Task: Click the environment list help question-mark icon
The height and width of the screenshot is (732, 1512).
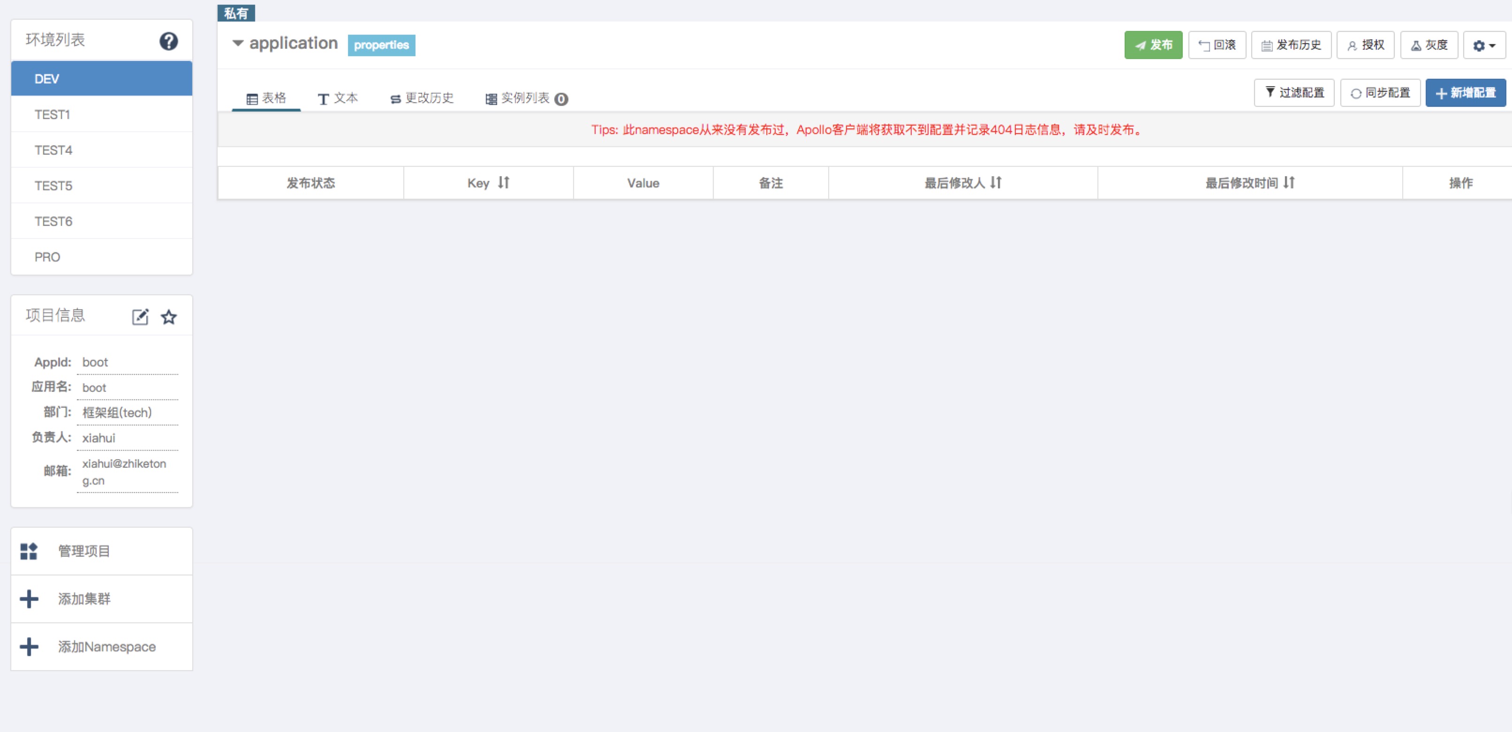Action: point(168,41)
